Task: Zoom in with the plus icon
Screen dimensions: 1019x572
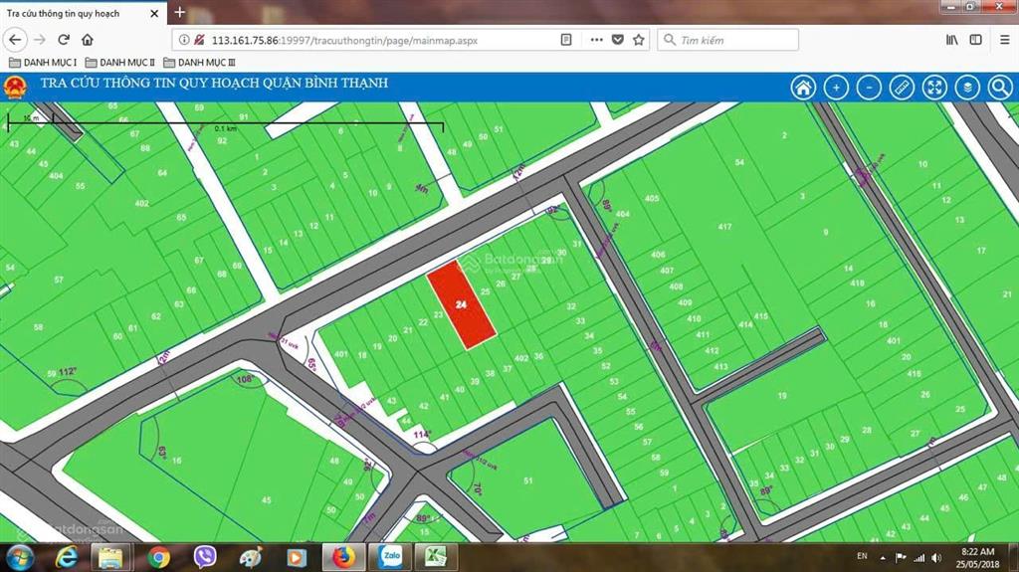Action: click(x=836, y=88)
